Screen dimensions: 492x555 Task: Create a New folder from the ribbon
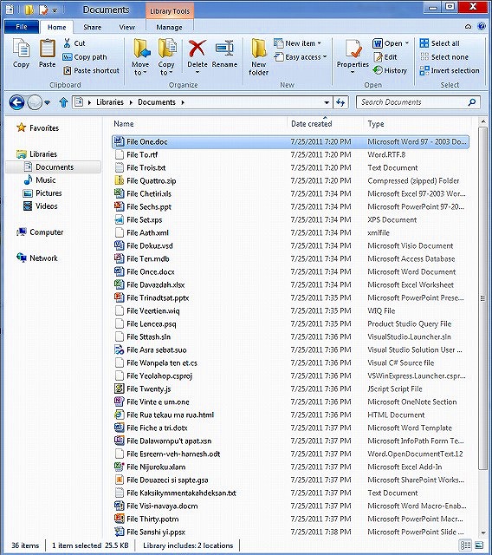click(x=258, y=57)
